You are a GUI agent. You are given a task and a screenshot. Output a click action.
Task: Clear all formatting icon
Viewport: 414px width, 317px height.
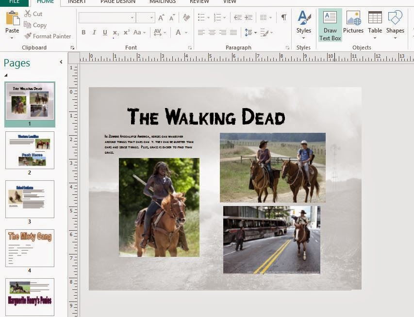[186, 17]
